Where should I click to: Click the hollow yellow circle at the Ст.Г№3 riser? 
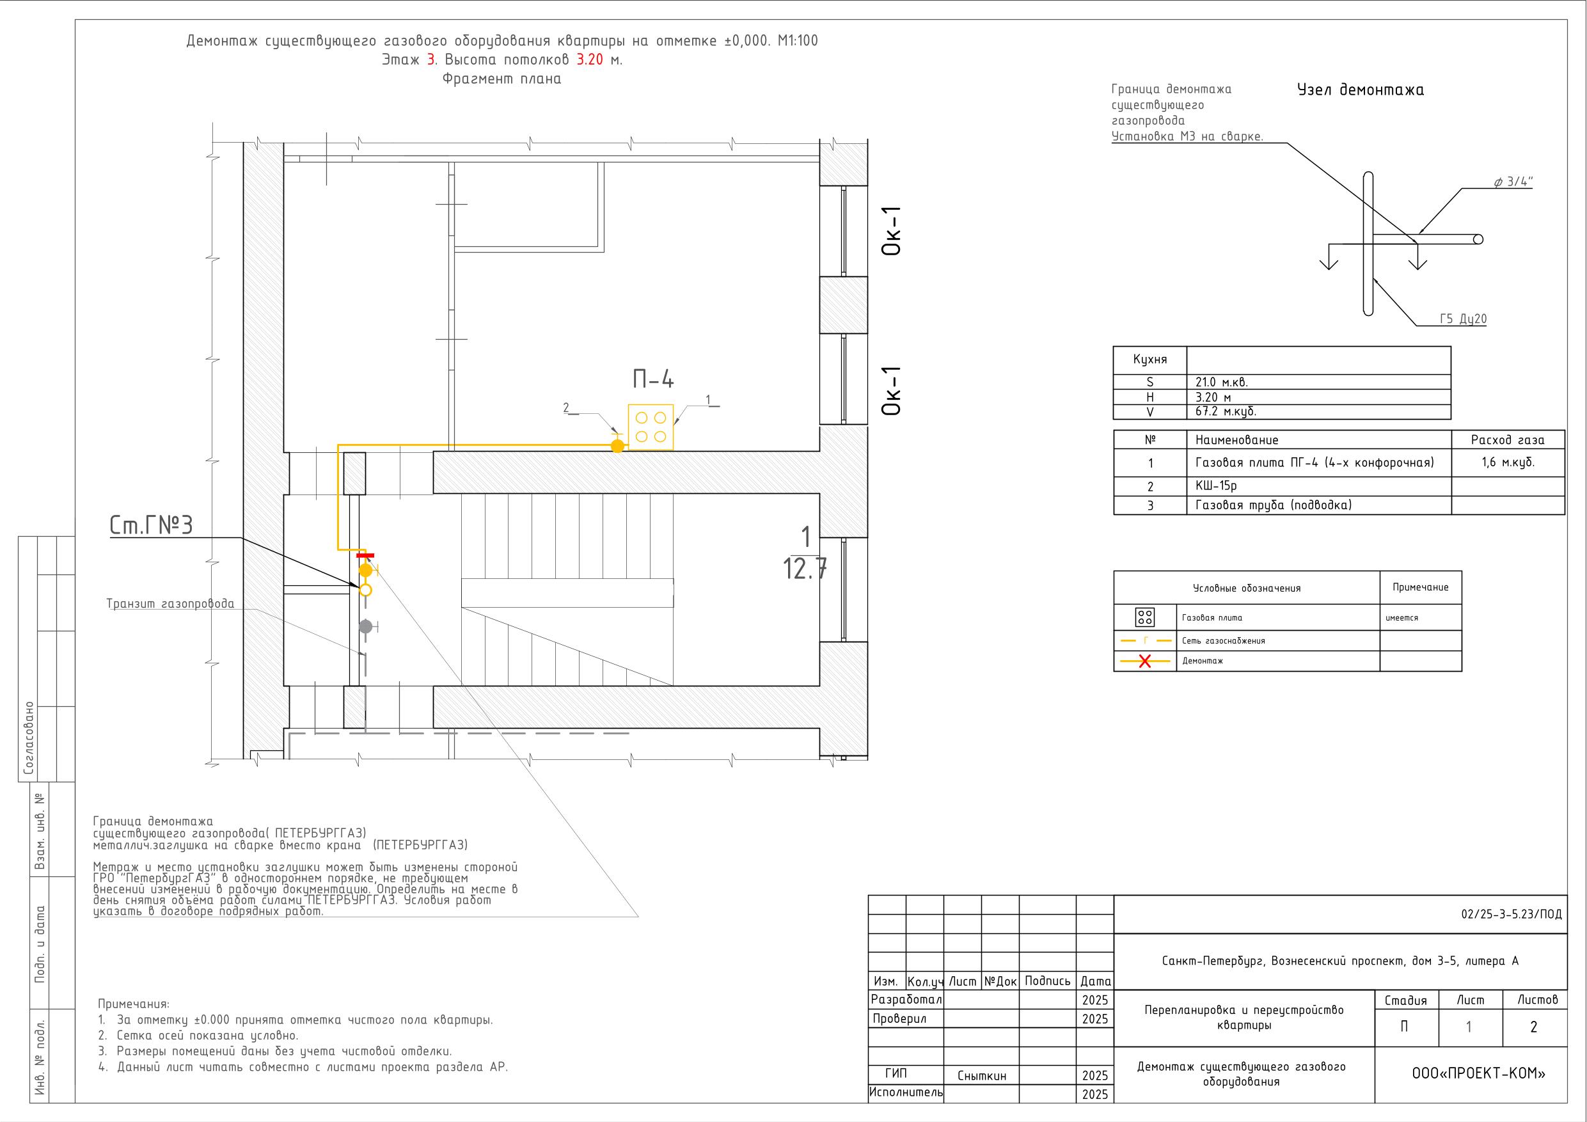366,590
